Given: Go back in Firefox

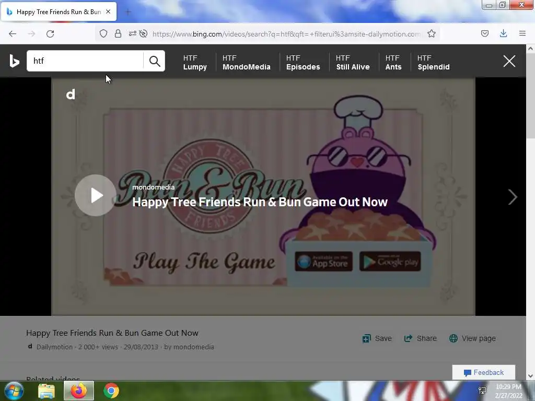Looking at the screenshot, I should click(x=13, y=34).
